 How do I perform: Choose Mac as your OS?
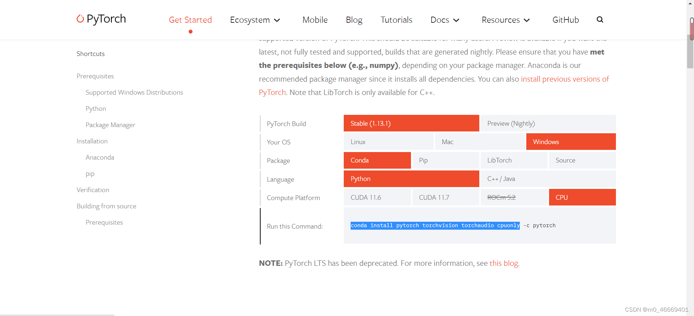[x=480, y=142]
